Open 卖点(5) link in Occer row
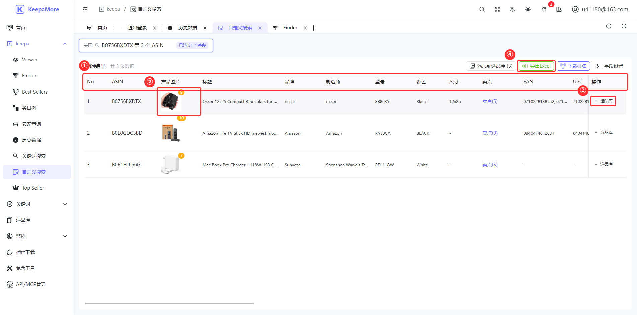This screenshot has width=637, height=315. pos(490,101)
